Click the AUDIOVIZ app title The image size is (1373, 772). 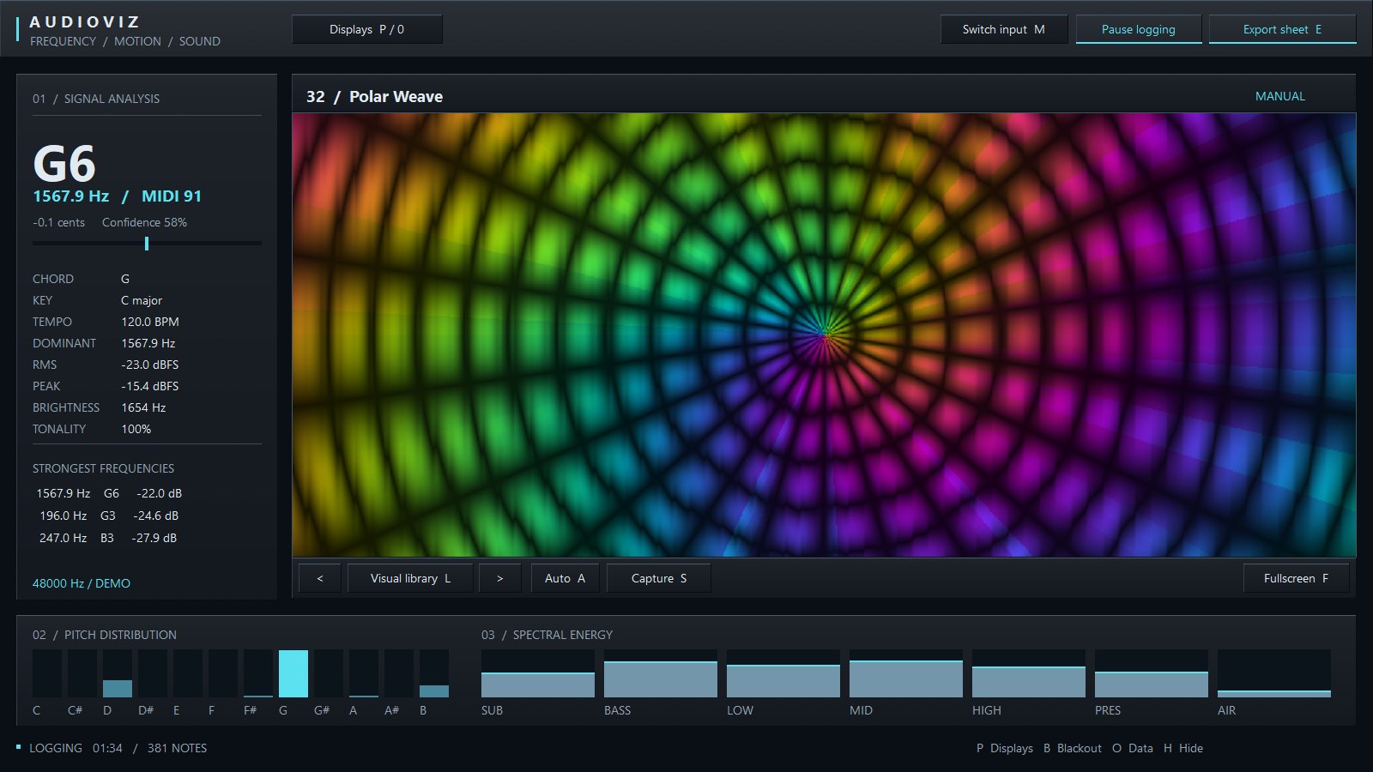pyautogui.click(x=85, y=21)
